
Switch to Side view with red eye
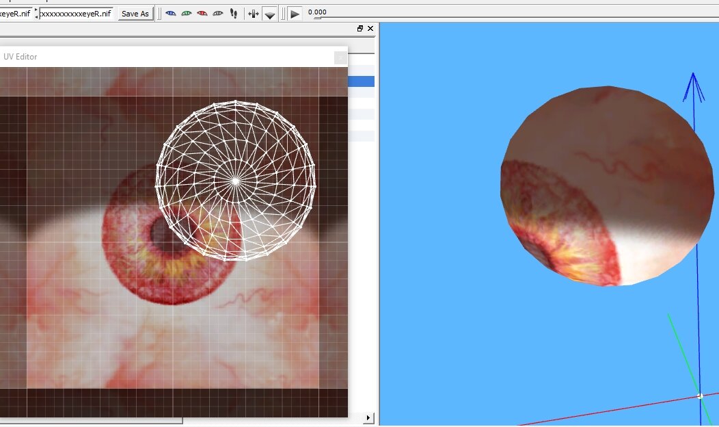(x=202, y=13)
